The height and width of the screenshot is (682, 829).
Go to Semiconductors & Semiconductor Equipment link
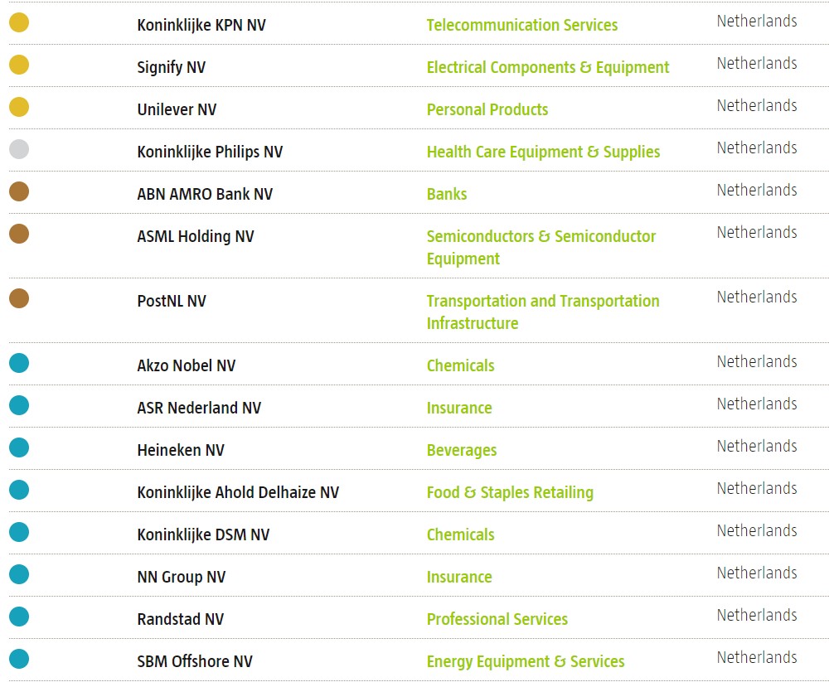tap(541, 247)
